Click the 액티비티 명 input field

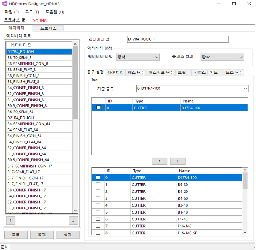[178, 39]
